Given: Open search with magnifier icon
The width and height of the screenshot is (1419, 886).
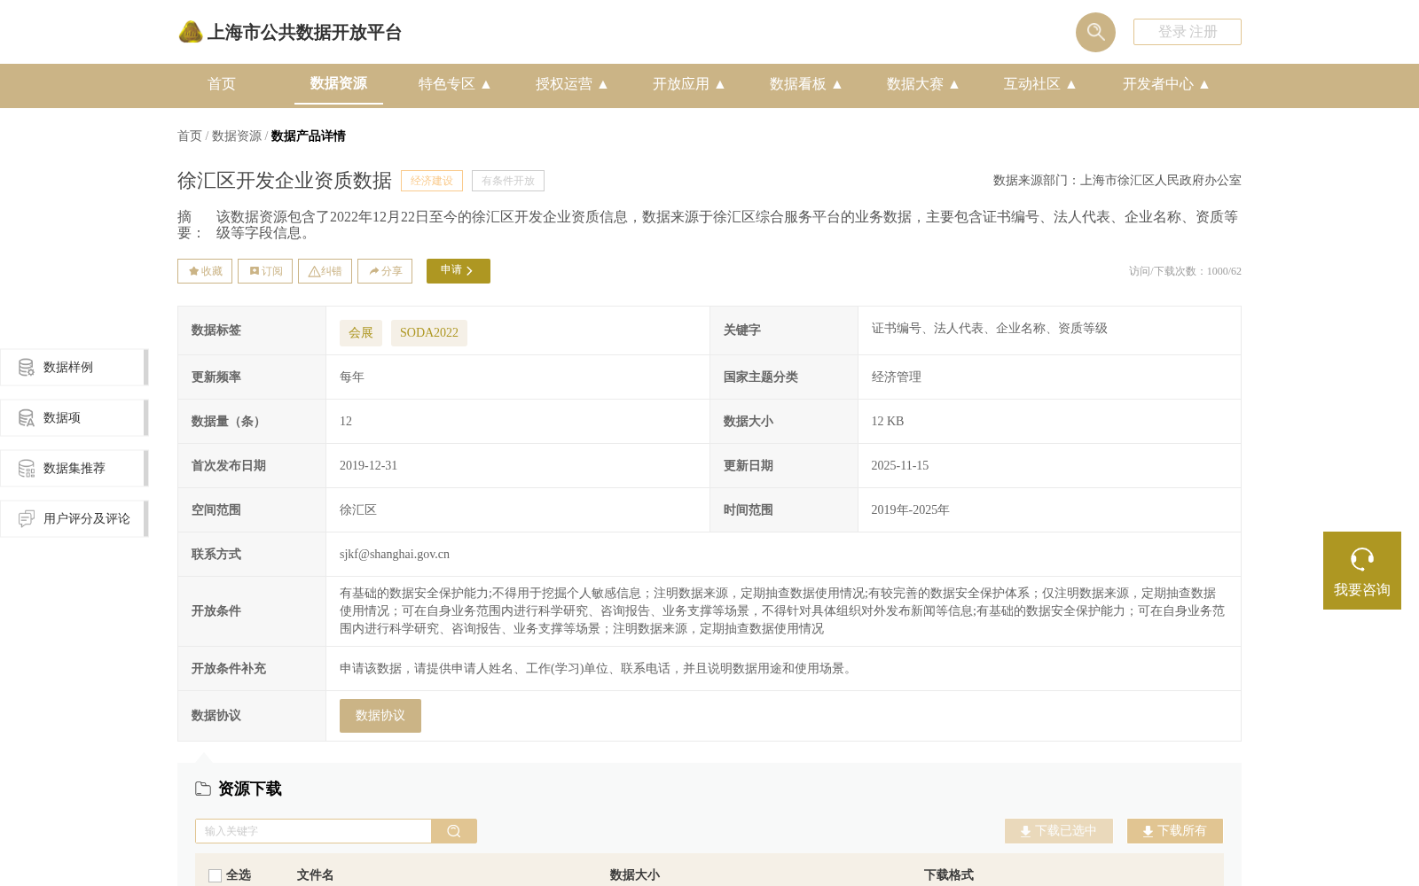Looking at the screenshot, I should tap(1095, 32).
